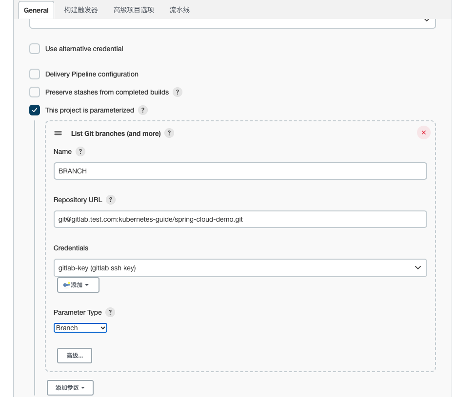Open the Credentials gitlab-key dropdown
This screenshot has height=397, width=476.
pyautogui.click(x=240, y=268)
